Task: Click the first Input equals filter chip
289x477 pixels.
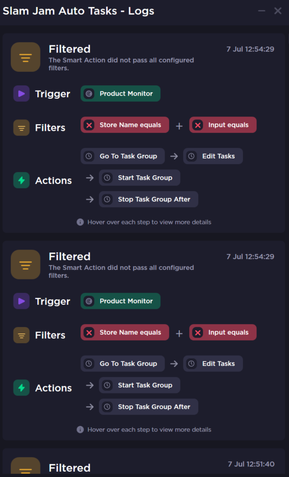Action: [223, 125]
